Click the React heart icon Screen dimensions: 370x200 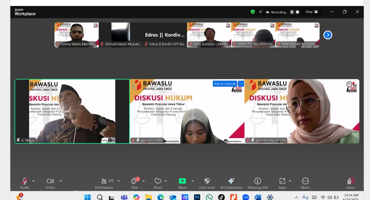point(158,183)
